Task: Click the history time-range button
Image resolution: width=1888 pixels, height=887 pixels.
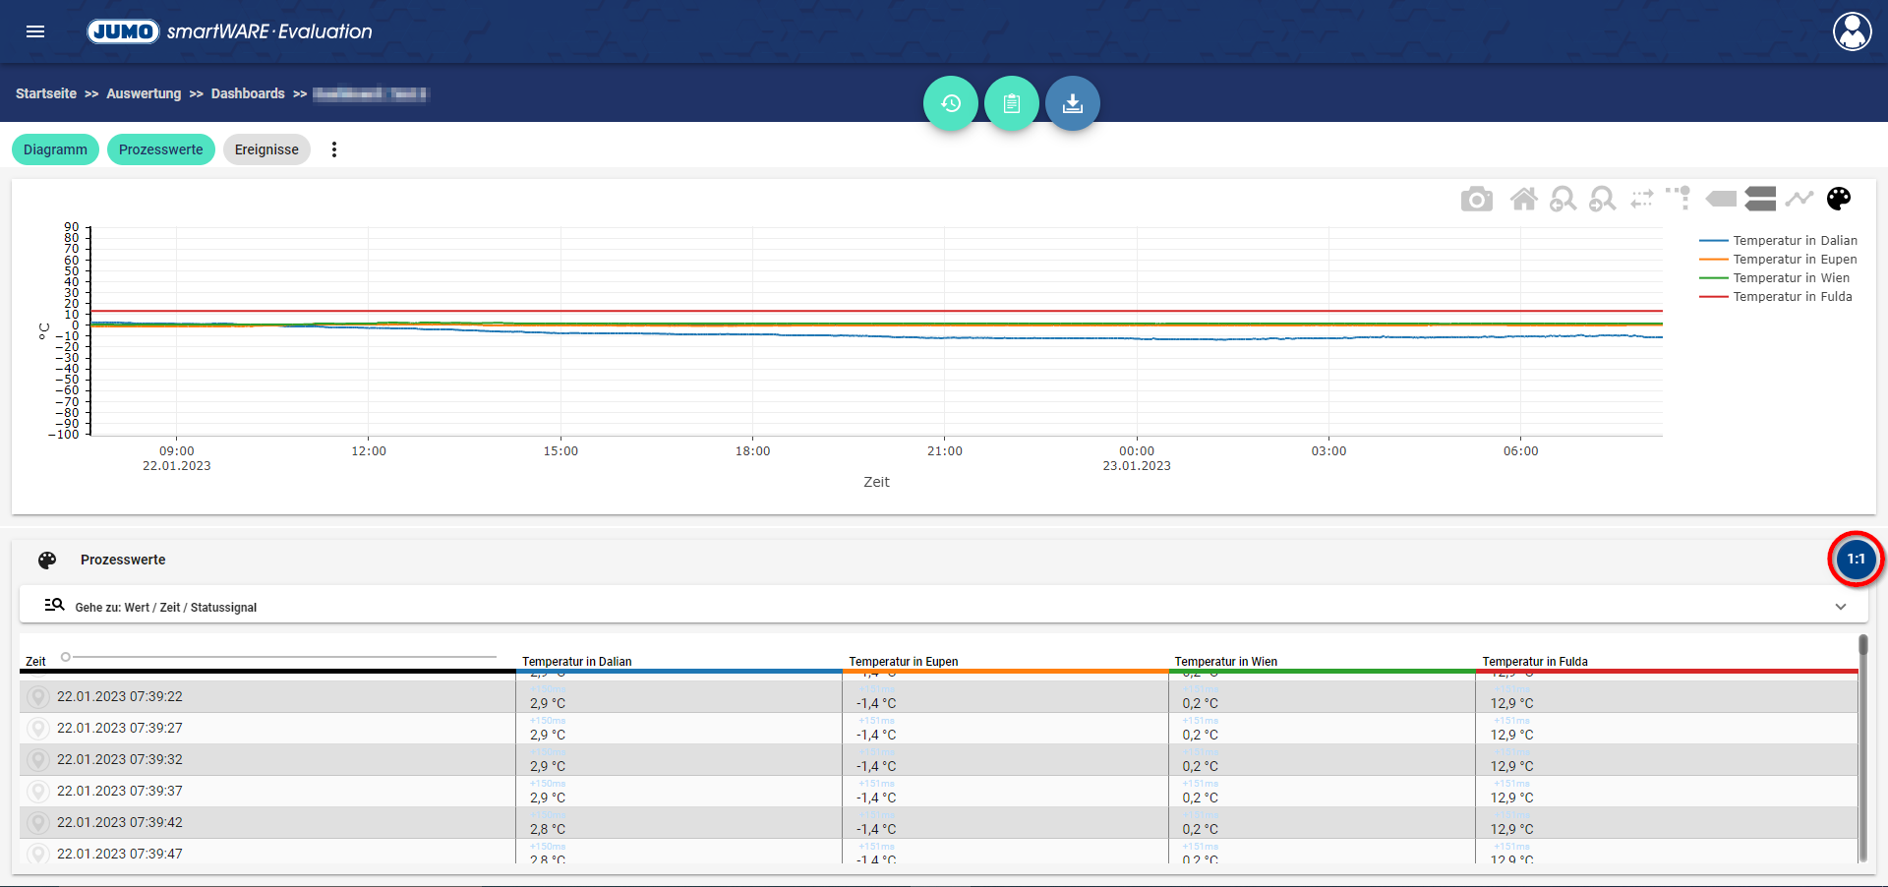Action: click(950, 103)
